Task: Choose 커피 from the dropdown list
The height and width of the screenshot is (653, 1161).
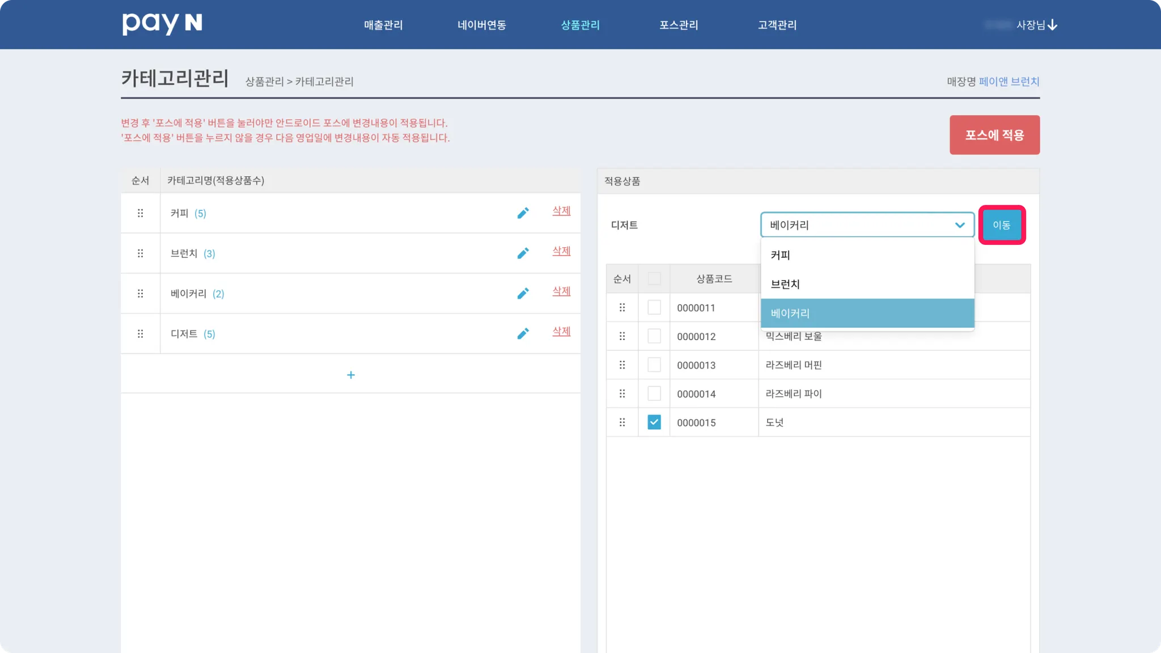Action: pos(781,255)
